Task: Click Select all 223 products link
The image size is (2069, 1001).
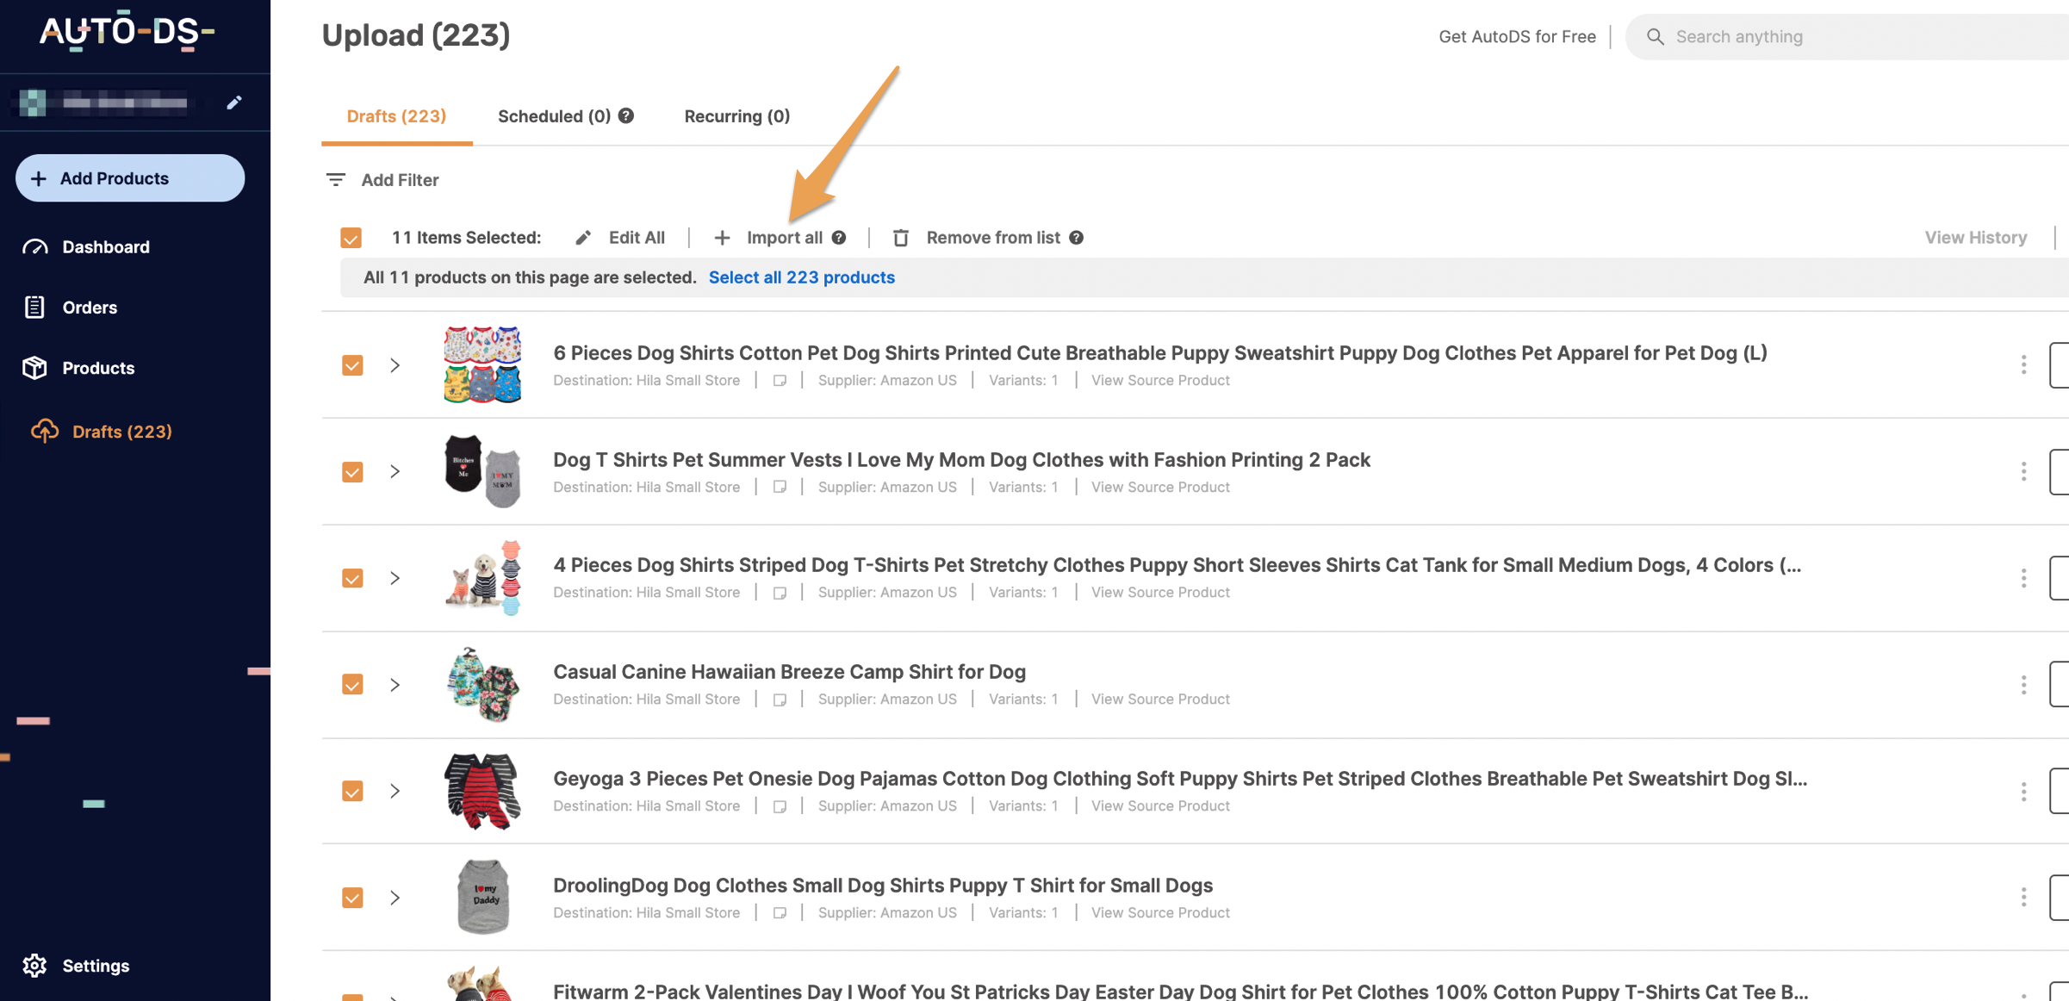Action: tap(801, 277)
